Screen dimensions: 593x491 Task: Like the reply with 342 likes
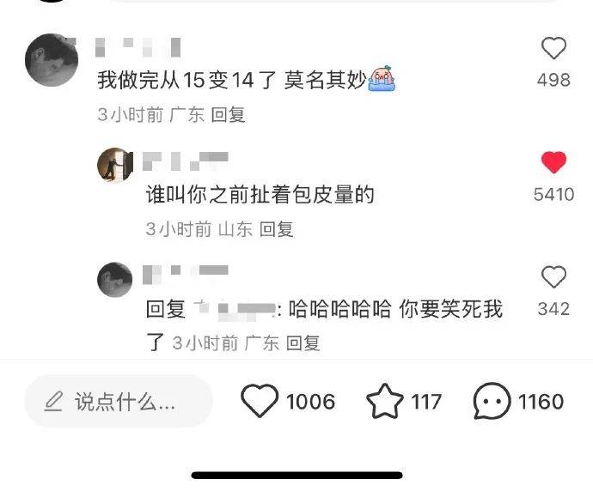coord(553,277)
